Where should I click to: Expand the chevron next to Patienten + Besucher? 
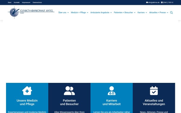coord(135,13)
